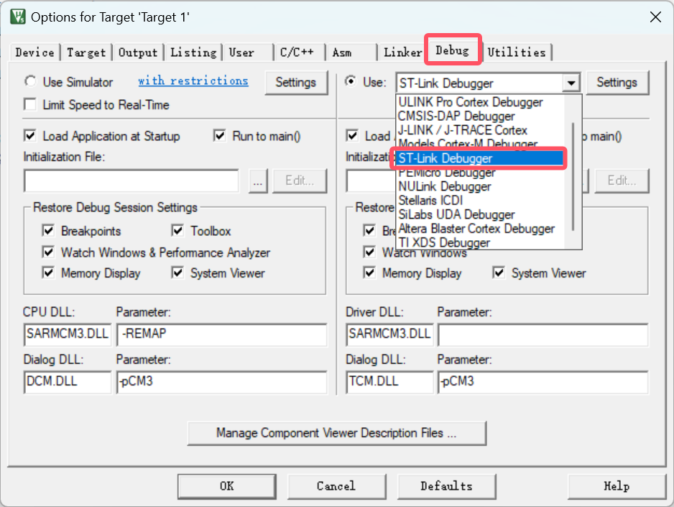Click the simulator Initialization File field
The width and height of the screenshot is (674, 507).
click(131, 181)
